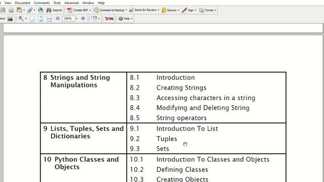
Task: Expand the Comment & Markup dropdown arrow
Action: coord(126,10)
